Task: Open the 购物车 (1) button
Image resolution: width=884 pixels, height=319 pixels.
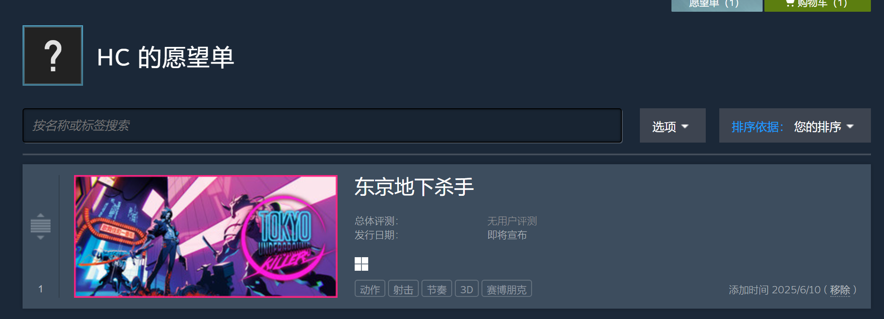Action: pyautogui.click(x=817, y=5)
